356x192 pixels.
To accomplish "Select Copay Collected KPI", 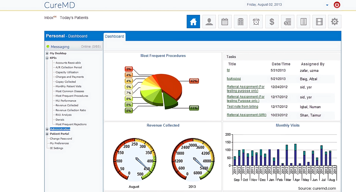I will coord(66,82).
